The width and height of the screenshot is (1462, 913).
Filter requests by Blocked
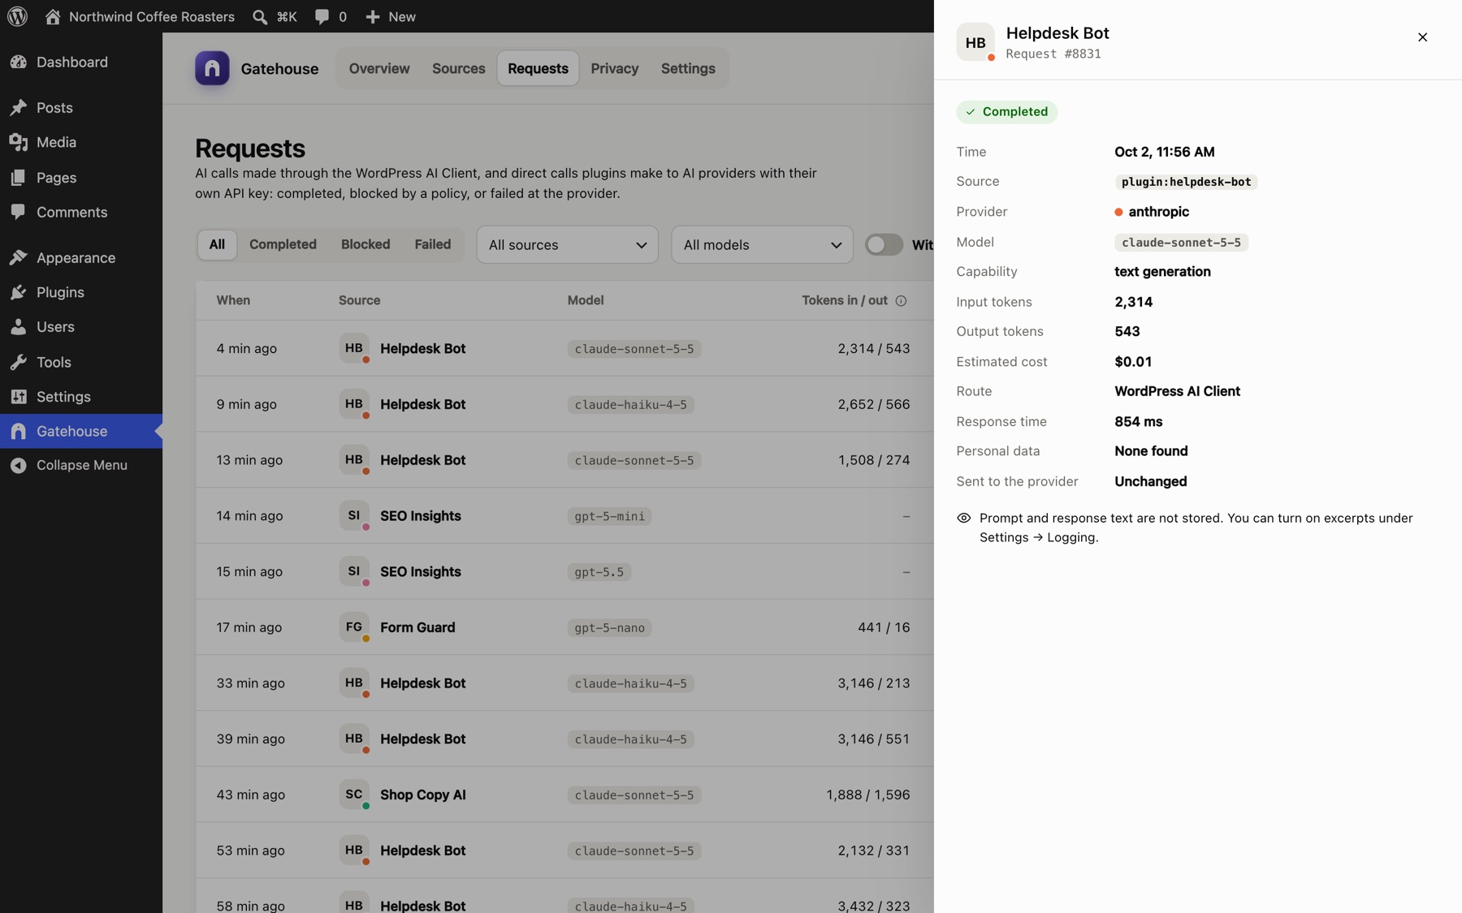[365, 244]
